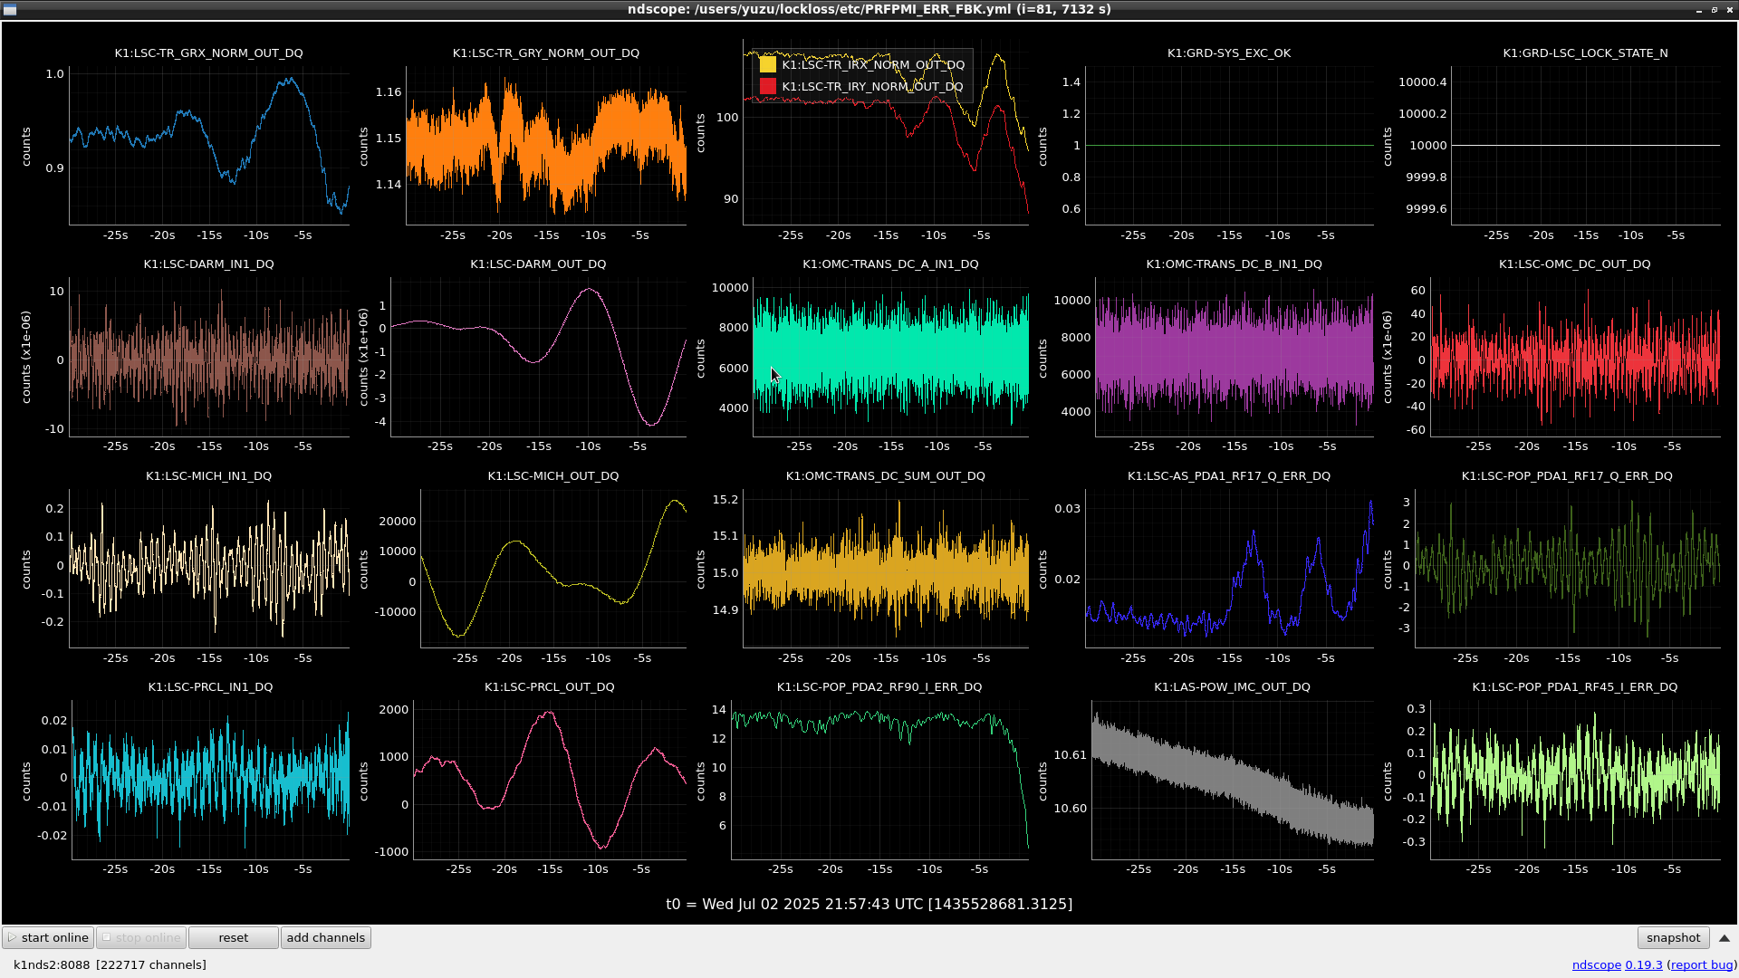1739x978 pixels.
Task: Click the yellow IRX_NORM legend swatch
Action: click(767, 64)
